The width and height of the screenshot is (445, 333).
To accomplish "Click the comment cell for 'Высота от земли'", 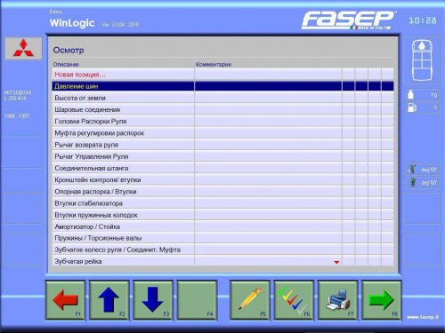I will coord(268,98).
